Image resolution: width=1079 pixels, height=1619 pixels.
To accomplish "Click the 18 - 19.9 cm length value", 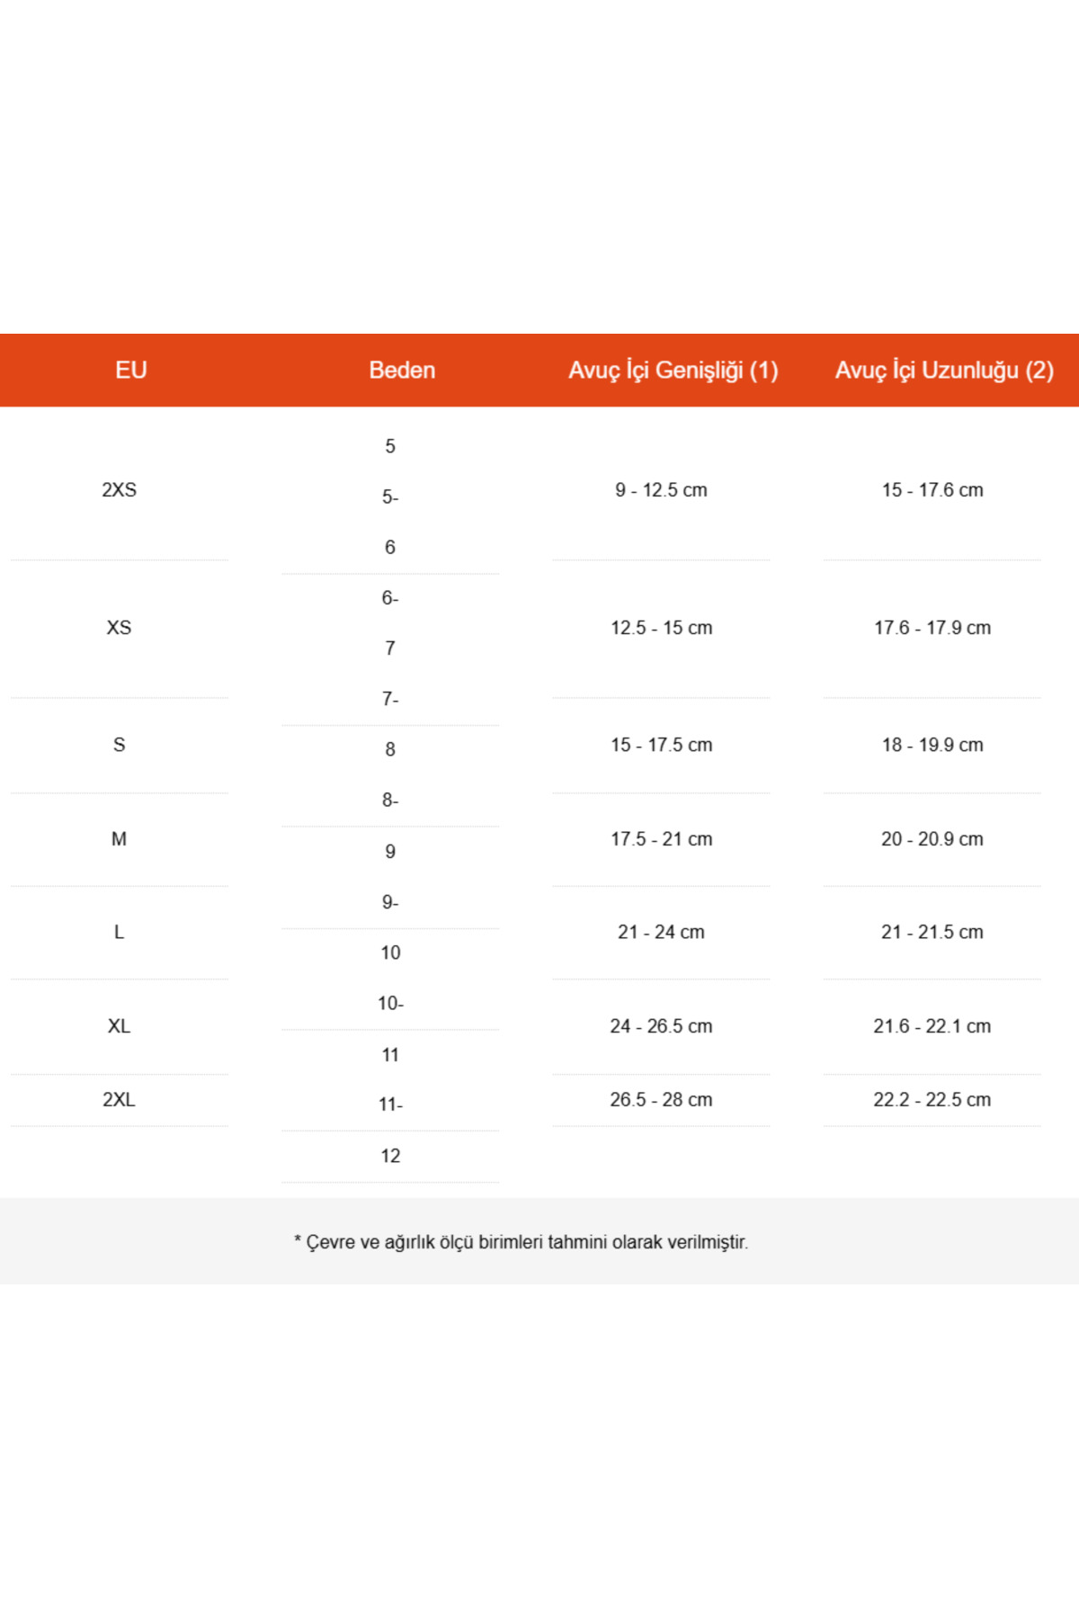I will coord(932,745).
